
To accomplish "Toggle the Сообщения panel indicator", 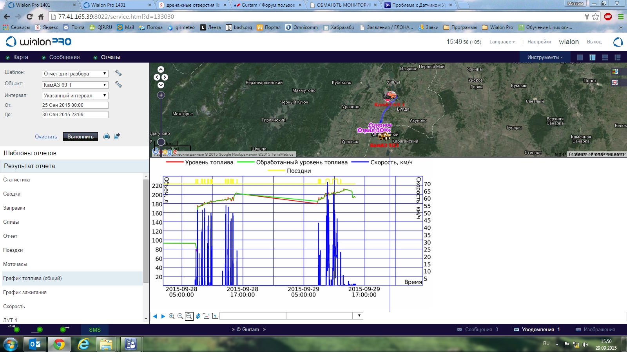I will pyautogui.click(x=43, y=57).
